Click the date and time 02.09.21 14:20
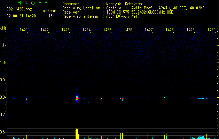219x139 pixels. (x=21, y=16)
